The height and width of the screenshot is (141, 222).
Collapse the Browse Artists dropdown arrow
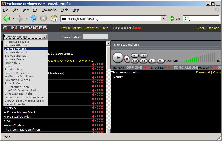tap(44, 37)
